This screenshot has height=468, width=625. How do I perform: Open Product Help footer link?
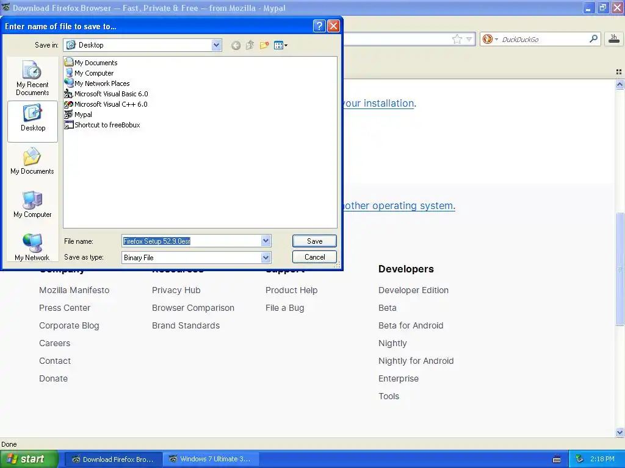click(291, 290)
